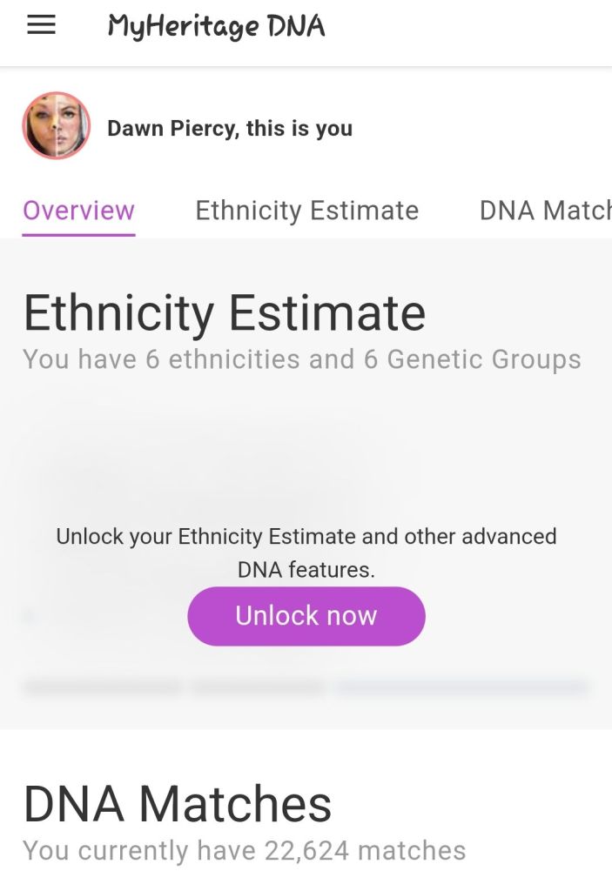Click the "22,624 matches" count text
612x891 pixels.
(244, 850)
